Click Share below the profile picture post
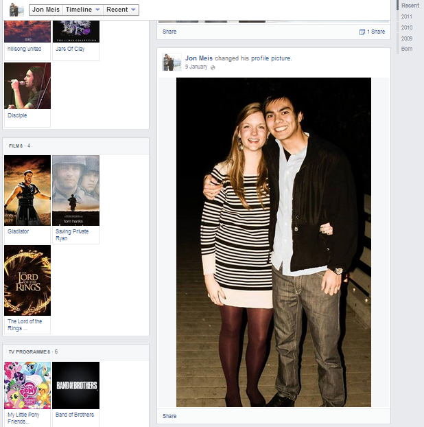Screen dimensions: 424x427 169,416
